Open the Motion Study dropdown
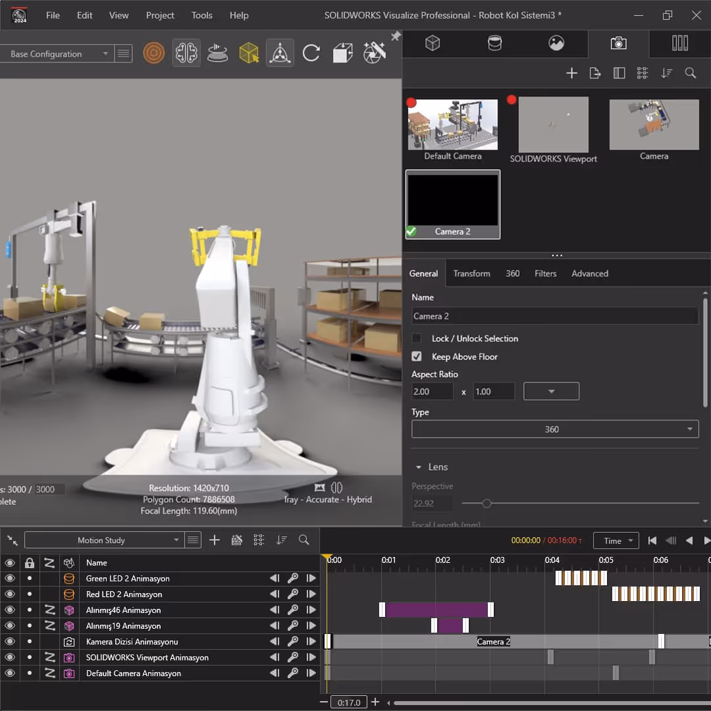Screen dimensions: 711x711 pyautogui.click(x=104, y=540)
